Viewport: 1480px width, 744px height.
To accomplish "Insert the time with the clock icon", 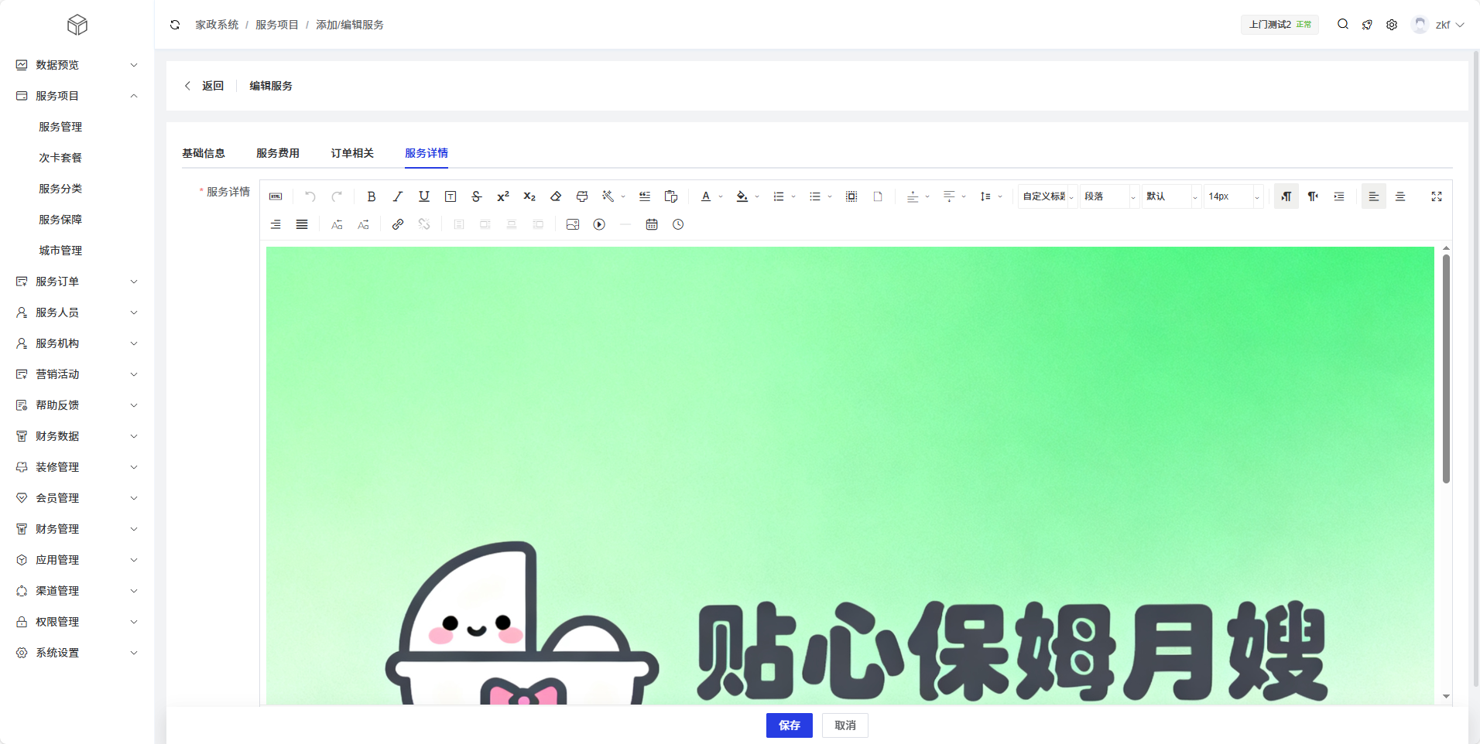I will (678, 224).
